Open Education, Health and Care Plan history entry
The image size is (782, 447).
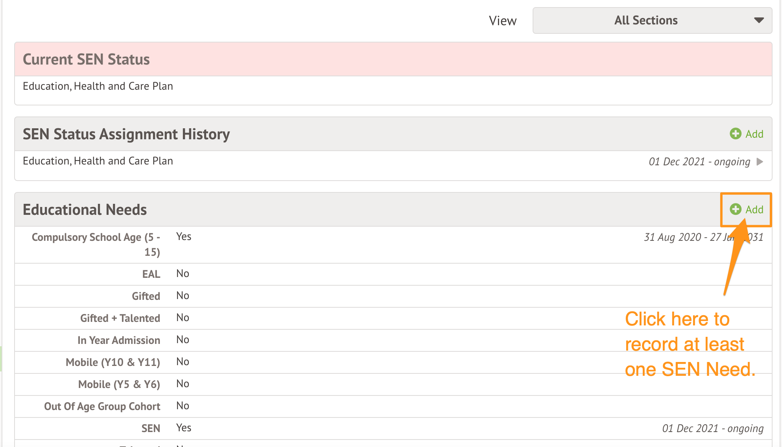[x=98, y=161]
